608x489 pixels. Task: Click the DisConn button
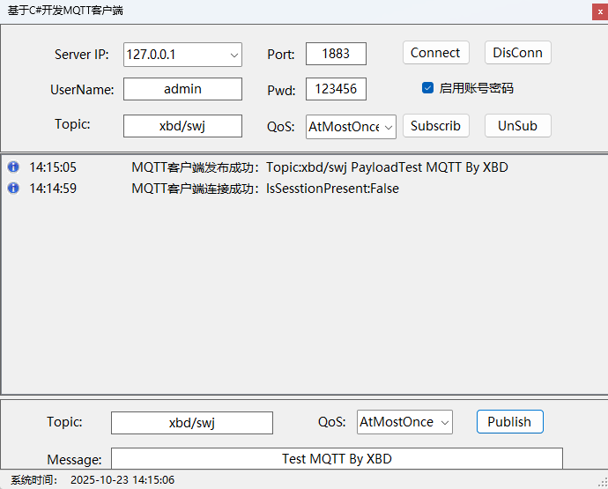point(517,53)
